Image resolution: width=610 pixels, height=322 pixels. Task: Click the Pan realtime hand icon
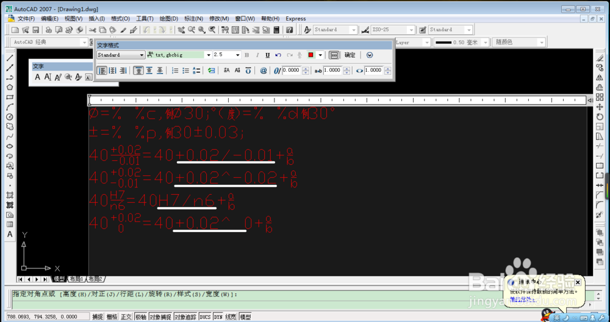(x=181, y=29)
